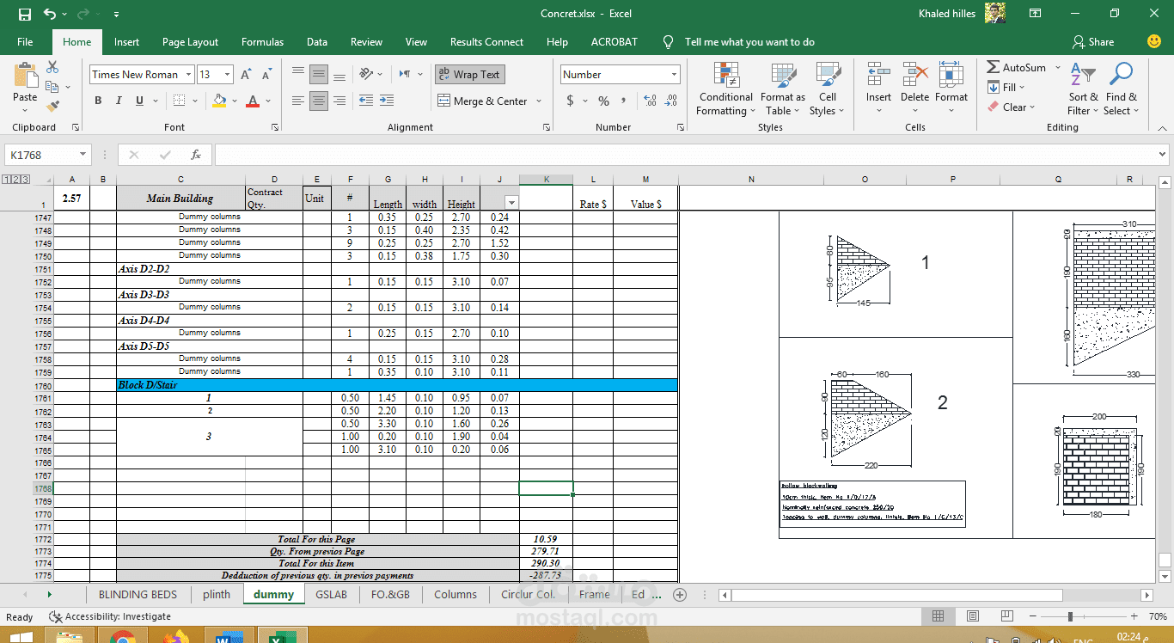Click the Increase Indent icon
1174x643 pixels.
pos(388,101)
